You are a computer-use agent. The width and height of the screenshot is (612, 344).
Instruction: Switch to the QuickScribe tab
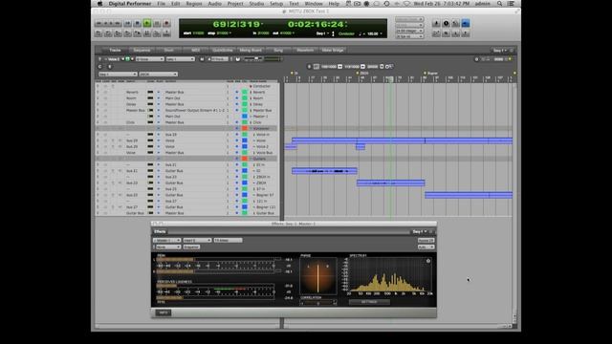click(x=223, y=51)
